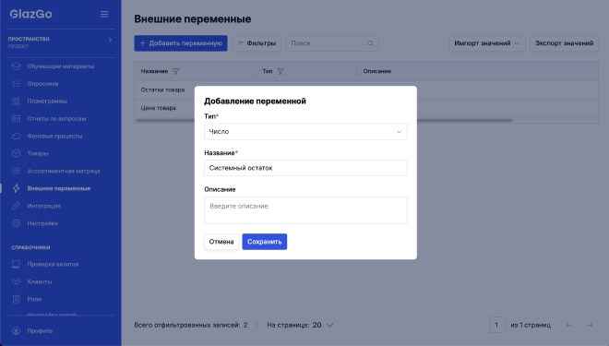Open the Фильтры button
This screenshot has height=346, width=609.
257,43
